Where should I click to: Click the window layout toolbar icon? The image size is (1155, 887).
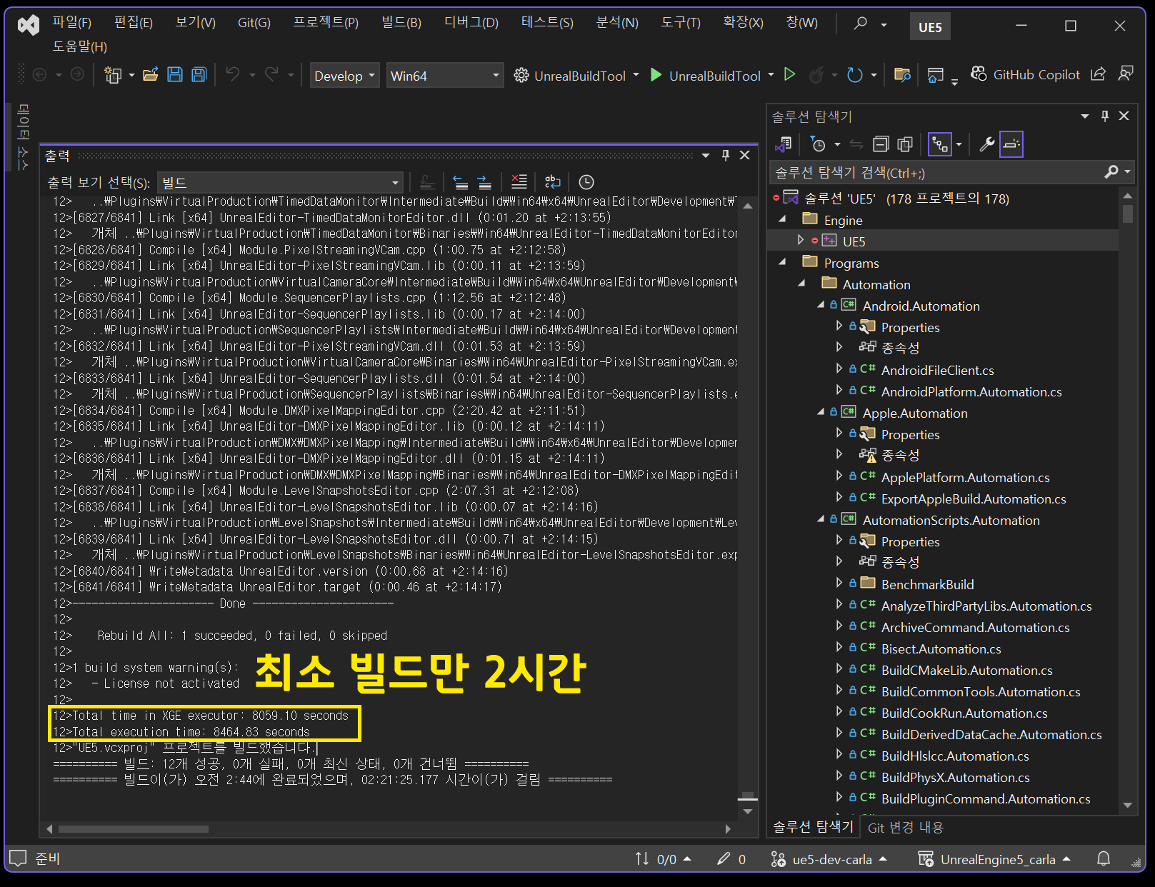tap(936, 75)
